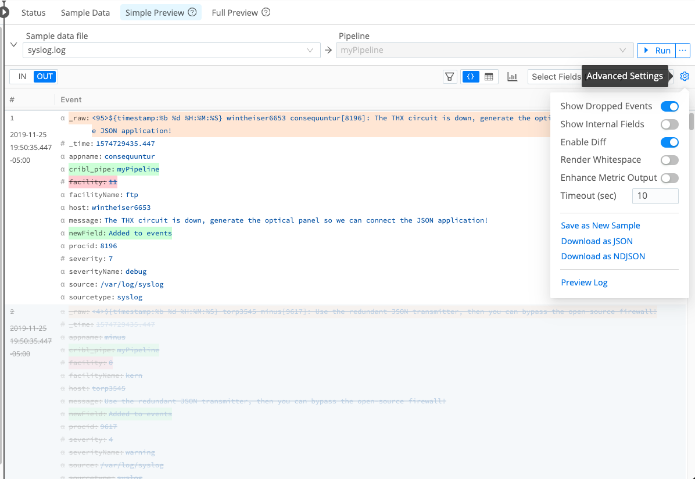Screen dimensions: 695x479
Task: Open the Preview Log link
Action: click(x=584, y=282)
